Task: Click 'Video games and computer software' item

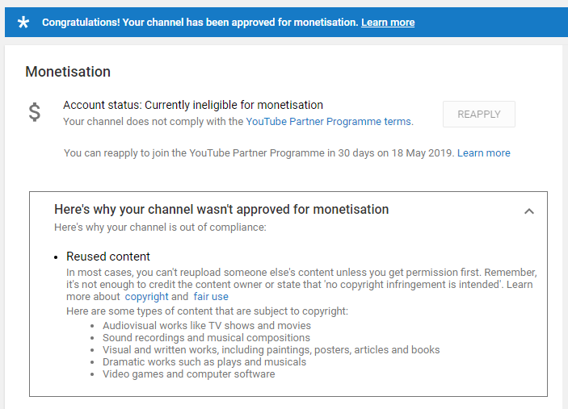Action: coord(189,374)
